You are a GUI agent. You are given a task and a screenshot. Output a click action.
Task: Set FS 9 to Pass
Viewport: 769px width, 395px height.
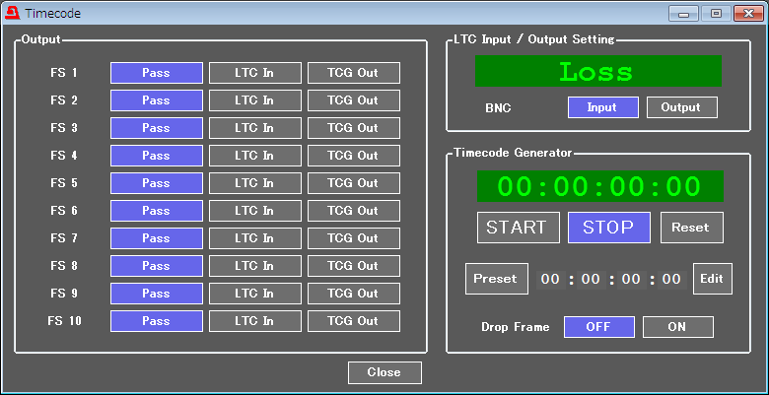(156, 294)
